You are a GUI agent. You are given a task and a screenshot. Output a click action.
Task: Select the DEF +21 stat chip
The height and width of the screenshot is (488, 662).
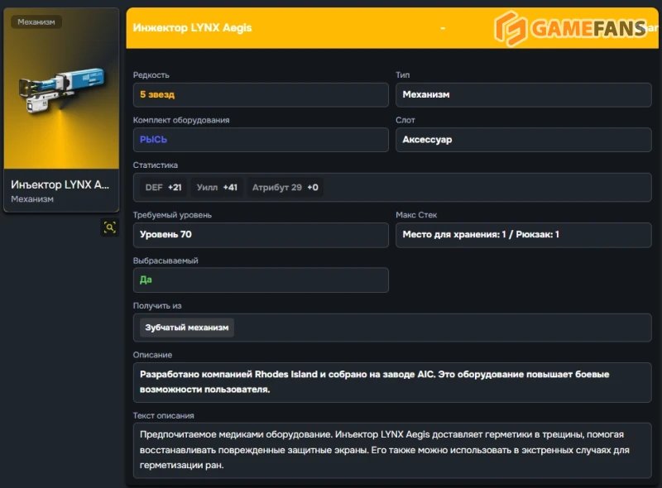[163, 188]
